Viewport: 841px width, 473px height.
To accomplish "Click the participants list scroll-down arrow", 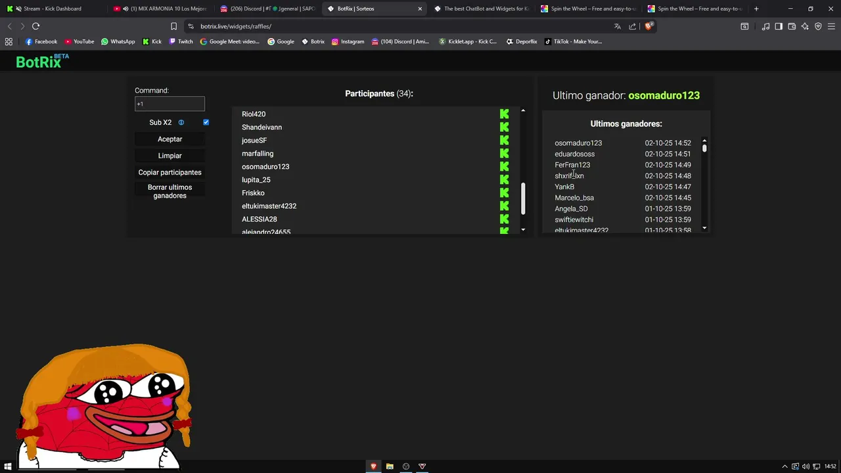I will click(x=523, y=230).
